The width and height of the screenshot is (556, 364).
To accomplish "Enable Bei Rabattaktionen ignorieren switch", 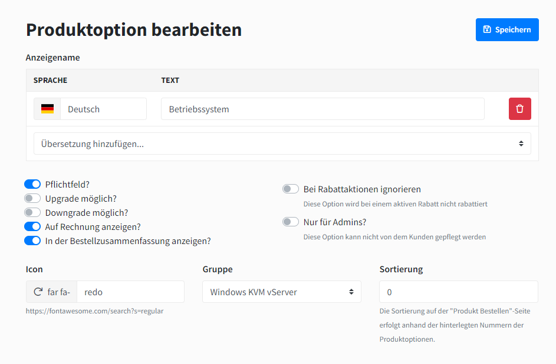I will 291,189.
